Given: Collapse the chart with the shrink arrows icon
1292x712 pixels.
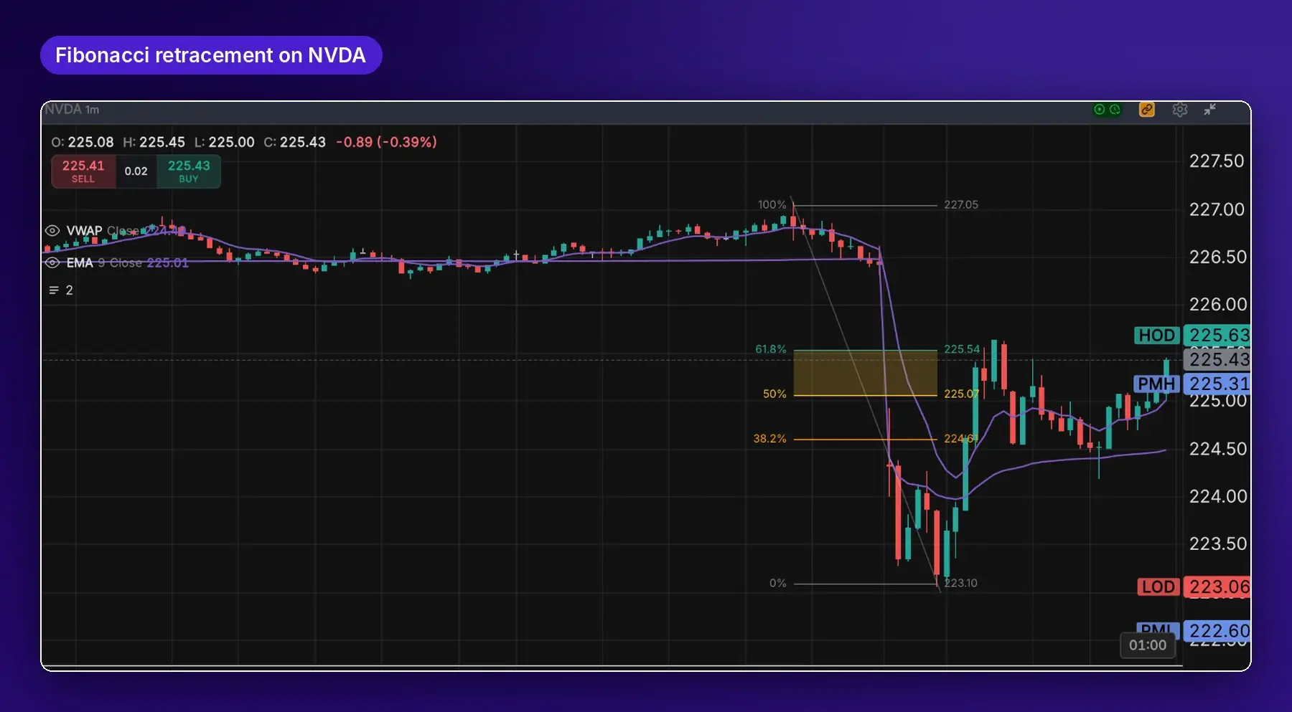Looking at the screenshot, I should 1210,109.
